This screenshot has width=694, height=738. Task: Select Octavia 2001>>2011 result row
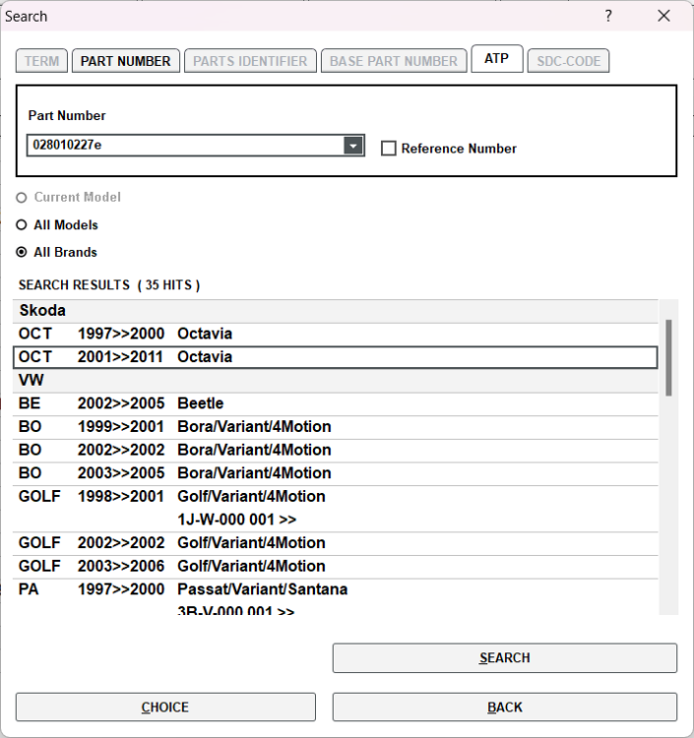click(x=335, y=356)
